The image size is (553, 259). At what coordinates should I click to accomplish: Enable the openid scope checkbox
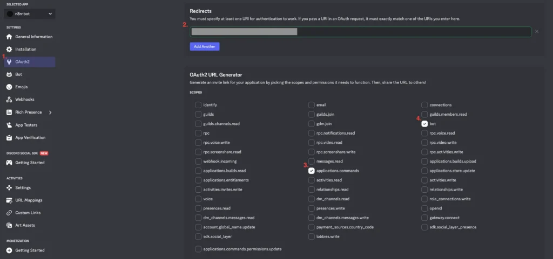click(424, 208)
